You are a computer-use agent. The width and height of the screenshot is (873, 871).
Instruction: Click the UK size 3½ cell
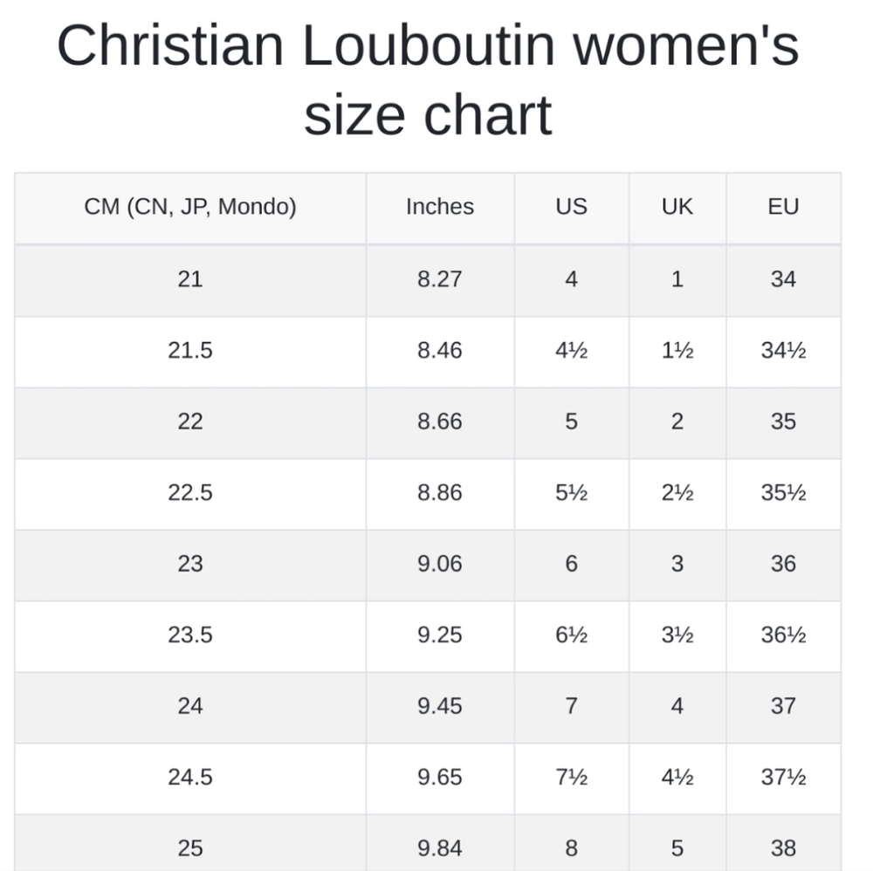[677, 635]
